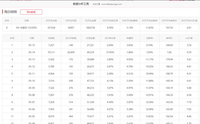Click the 30天平均UV价值 column header
Image resolution: width=200 pixels, height=124 pixels.
189,21
